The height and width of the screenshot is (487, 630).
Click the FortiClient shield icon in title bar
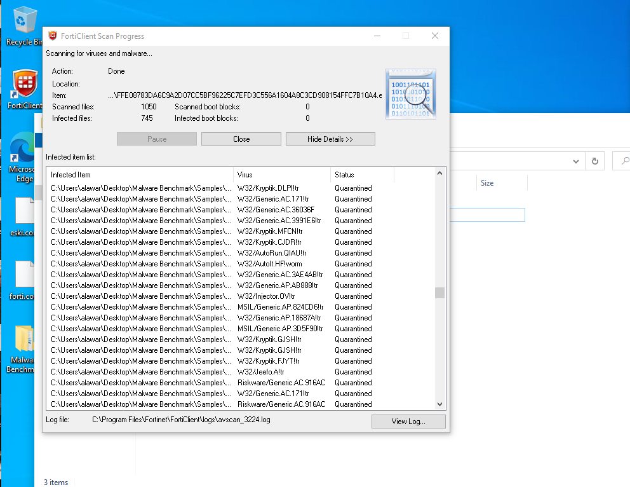click(x=53, y=36)
